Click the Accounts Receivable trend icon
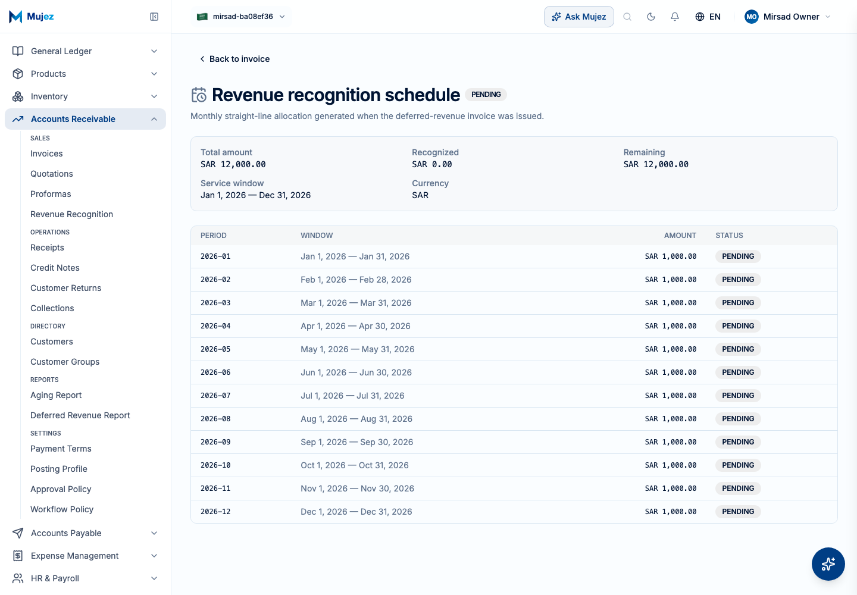This screenshot has height=595, width=857. tap(18, 119)
